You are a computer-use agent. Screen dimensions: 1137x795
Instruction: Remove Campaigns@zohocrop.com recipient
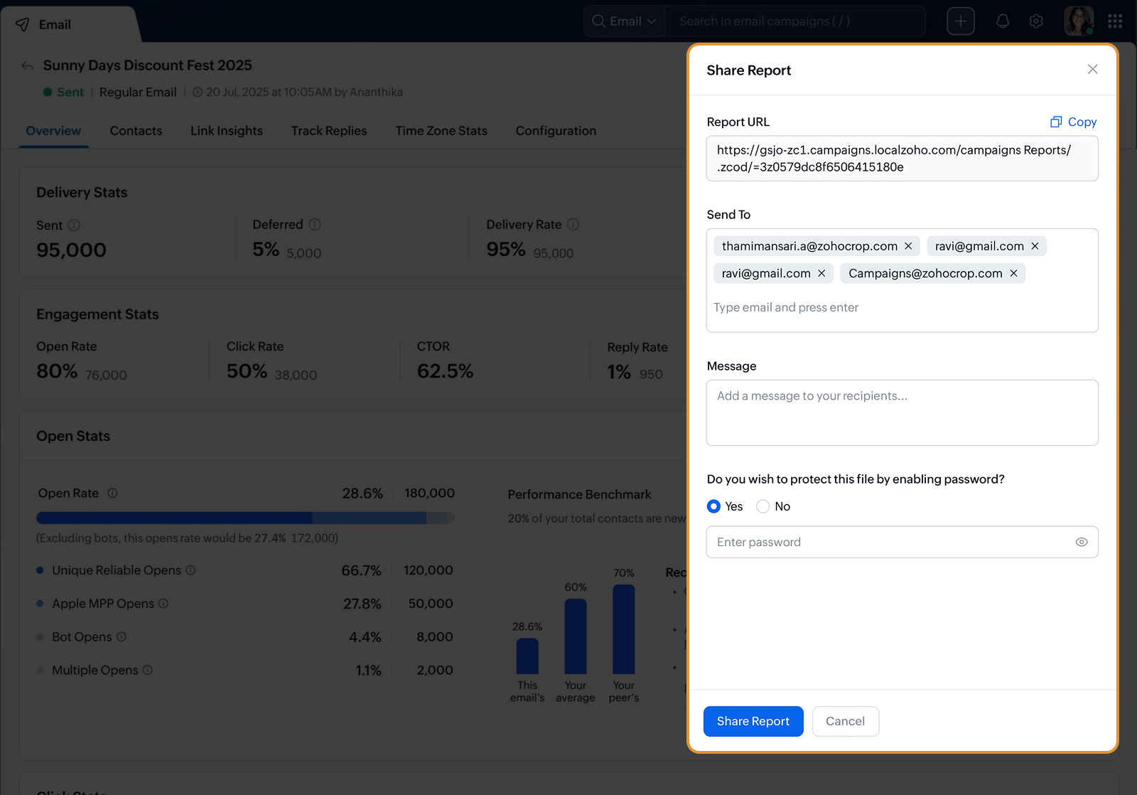coord(1013,273)
